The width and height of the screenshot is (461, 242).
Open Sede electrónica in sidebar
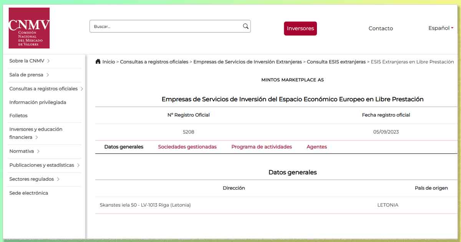[x=29, y=193]
